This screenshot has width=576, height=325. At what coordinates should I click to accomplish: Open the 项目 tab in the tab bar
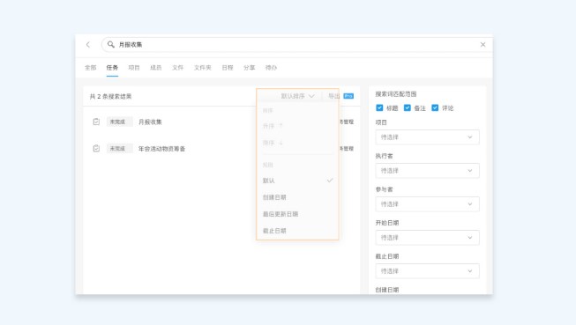click(134, 68)
